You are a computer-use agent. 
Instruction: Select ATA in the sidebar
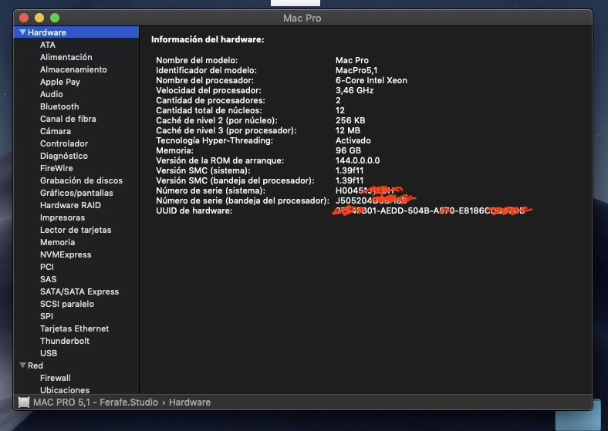coord(48,45)
